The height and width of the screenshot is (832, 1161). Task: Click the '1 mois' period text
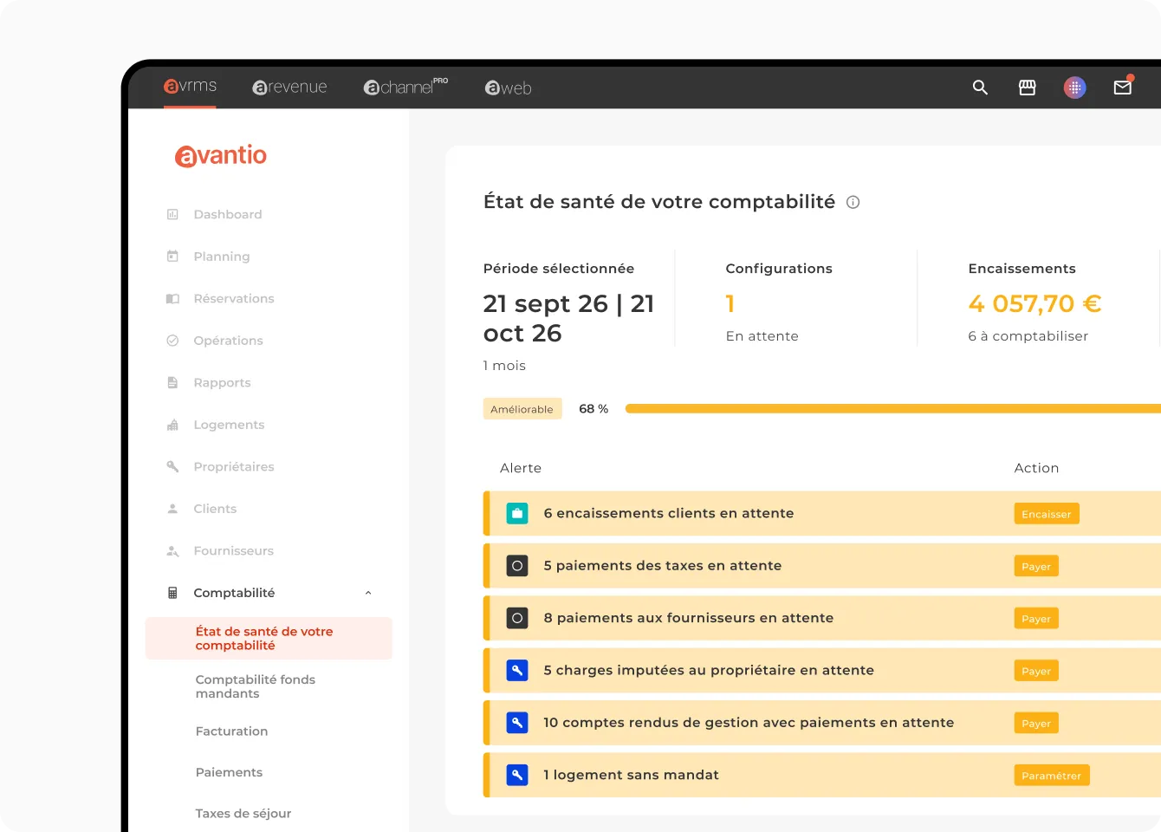(504, 366)
